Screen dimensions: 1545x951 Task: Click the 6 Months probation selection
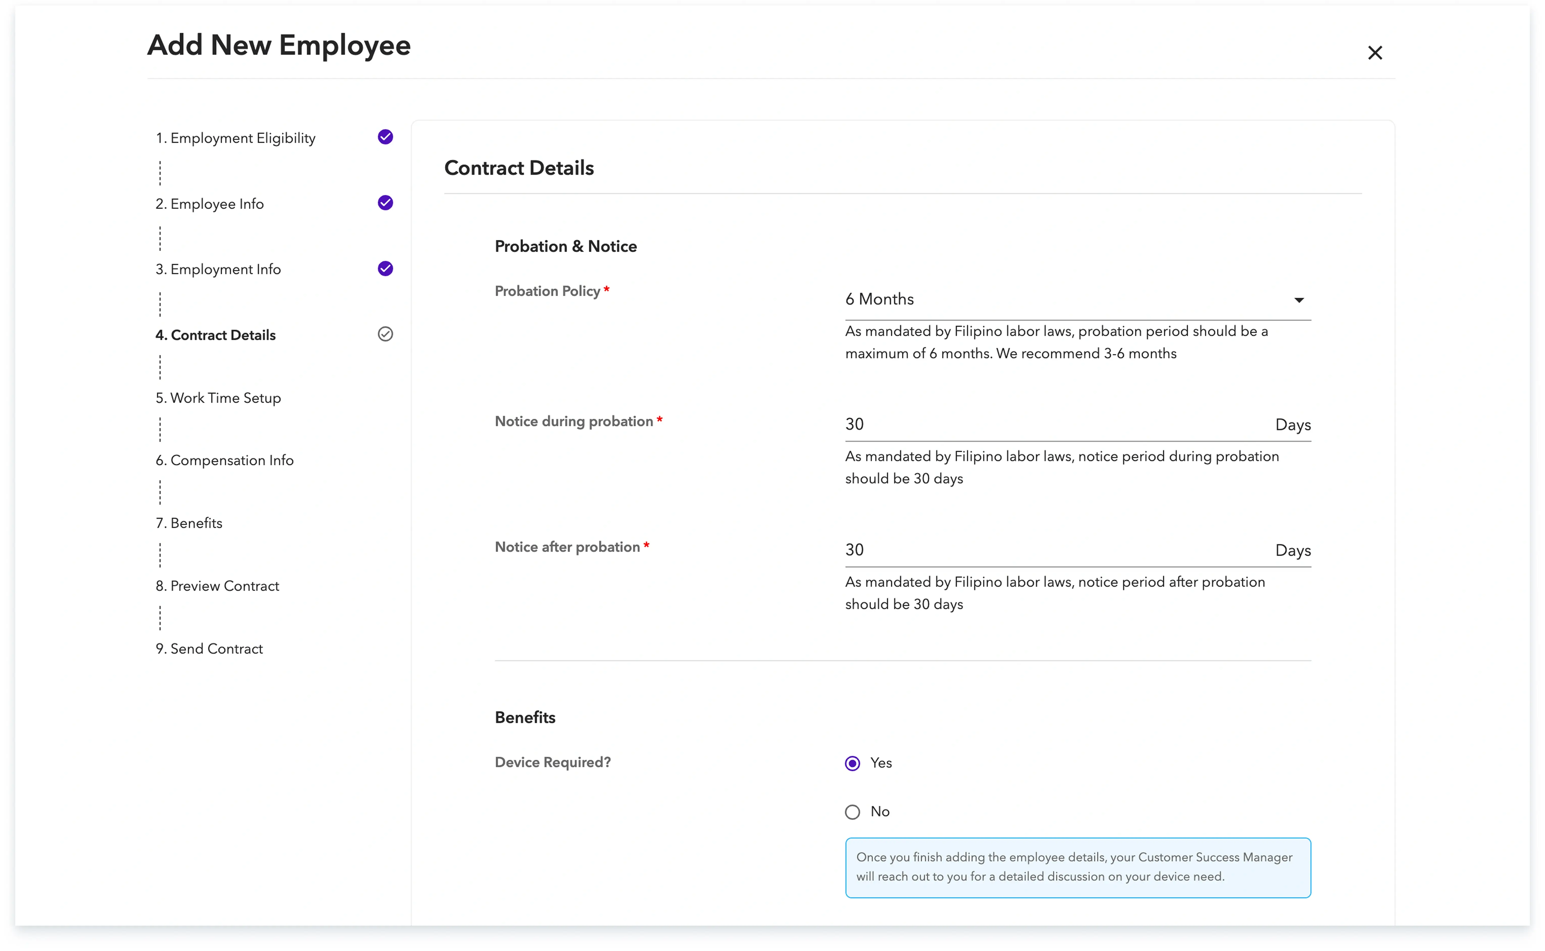pyautogui.click(x=879, y=299)
